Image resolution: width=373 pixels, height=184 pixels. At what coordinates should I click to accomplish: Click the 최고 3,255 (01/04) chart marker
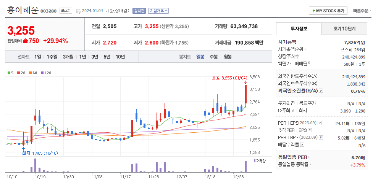(x=229, y=78)
